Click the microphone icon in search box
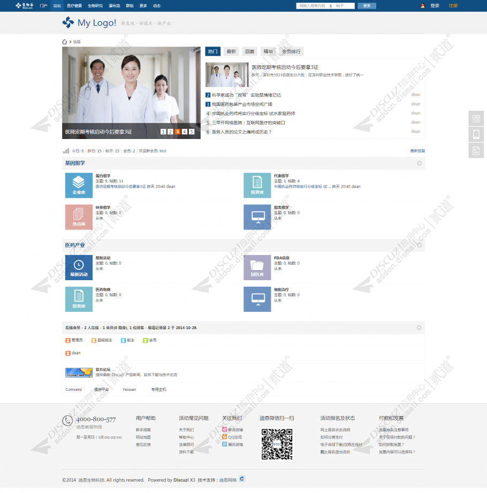The width and height of the screenshot is (487, 493). pyautogui.click(x=331, y=6)
